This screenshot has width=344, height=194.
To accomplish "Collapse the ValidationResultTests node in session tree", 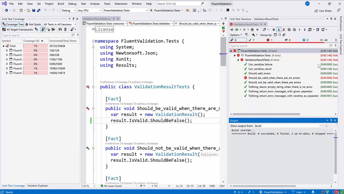I will [x=238, y=60].
